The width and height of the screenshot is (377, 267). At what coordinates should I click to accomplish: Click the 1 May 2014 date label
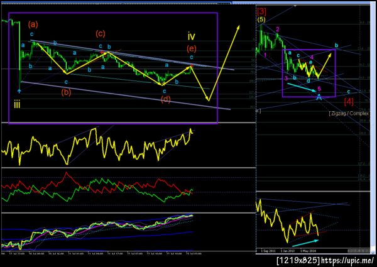309,251
